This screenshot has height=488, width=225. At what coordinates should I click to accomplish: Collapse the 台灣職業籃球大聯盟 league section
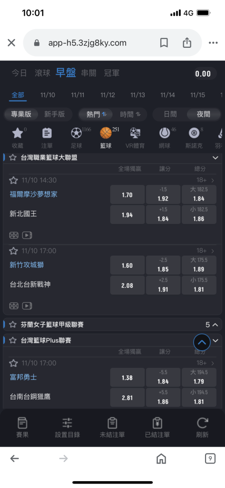215,158
